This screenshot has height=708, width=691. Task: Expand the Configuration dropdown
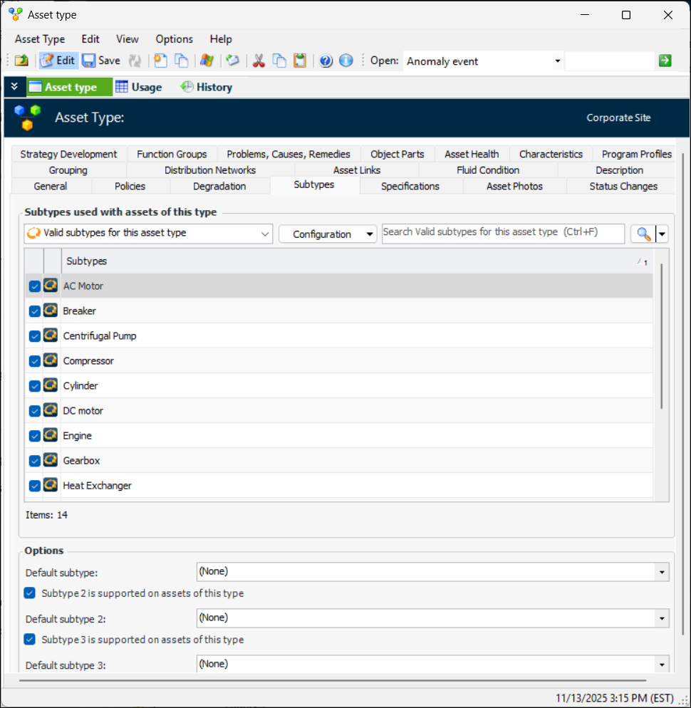click(x=327, y=234)
